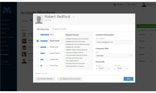Click the email address input field
This screenshot has width=156, height=93.
(114, 42)
